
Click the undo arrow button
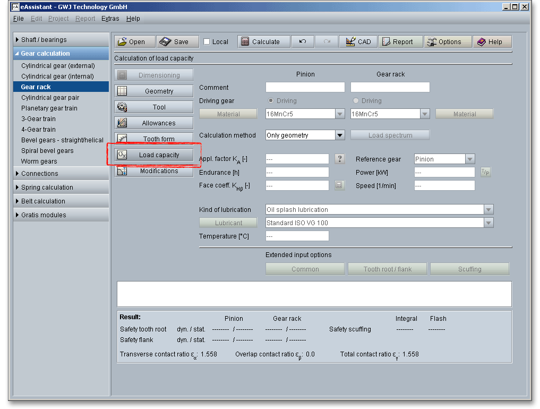303,42
